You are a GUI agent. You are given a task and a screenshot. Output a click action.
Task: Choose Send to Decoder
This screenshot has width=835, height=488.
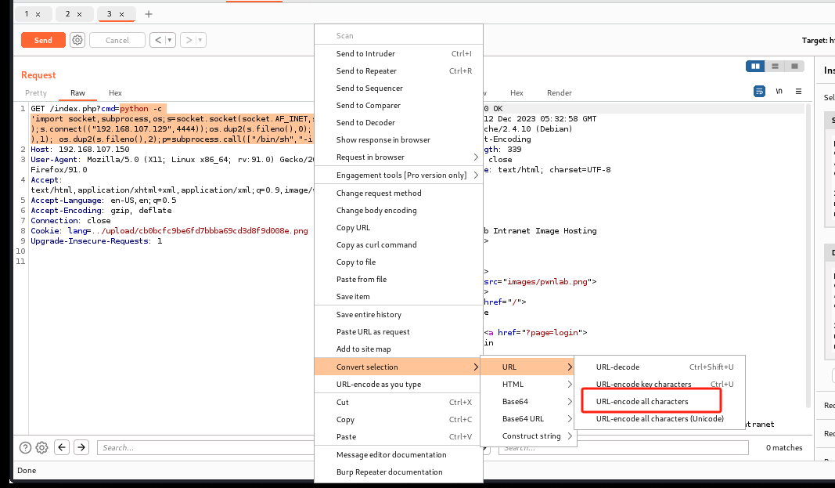(399, 122)
